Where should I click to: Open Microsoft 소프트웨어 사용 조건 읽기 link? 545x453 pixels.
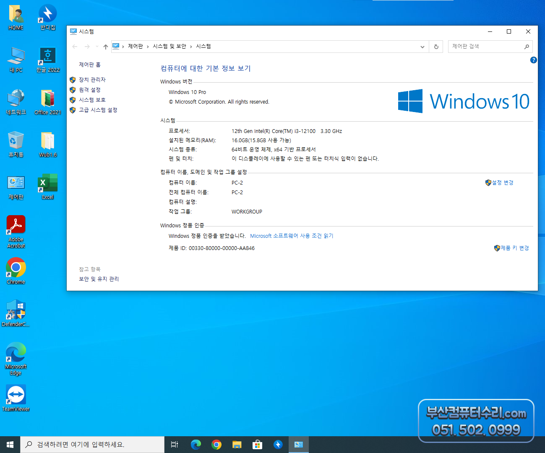(292, 236)
